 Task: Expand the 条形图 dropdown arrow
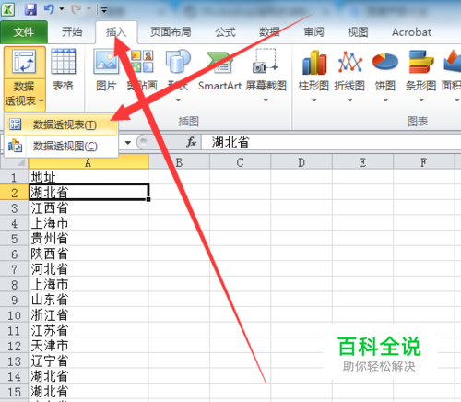pyautogui.click(x=421, y=100)
